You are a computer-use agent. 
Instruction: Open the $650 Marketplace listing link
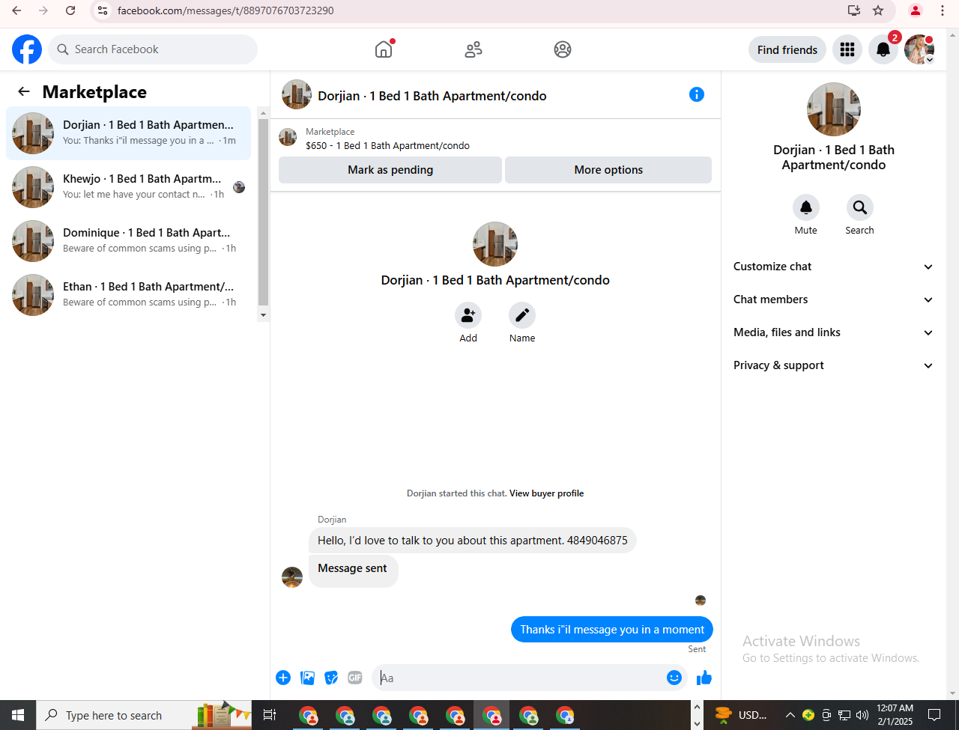click(x=387, y=146)
